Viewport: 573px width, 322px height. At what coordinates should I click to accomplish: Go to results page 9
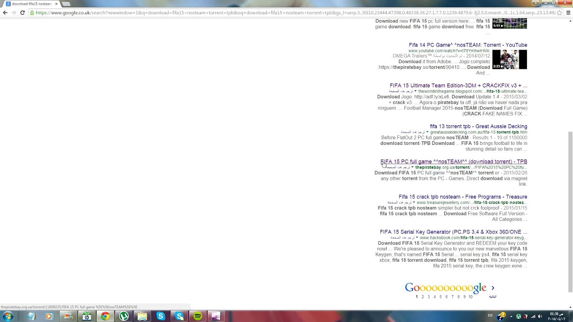tap(464, 297)
